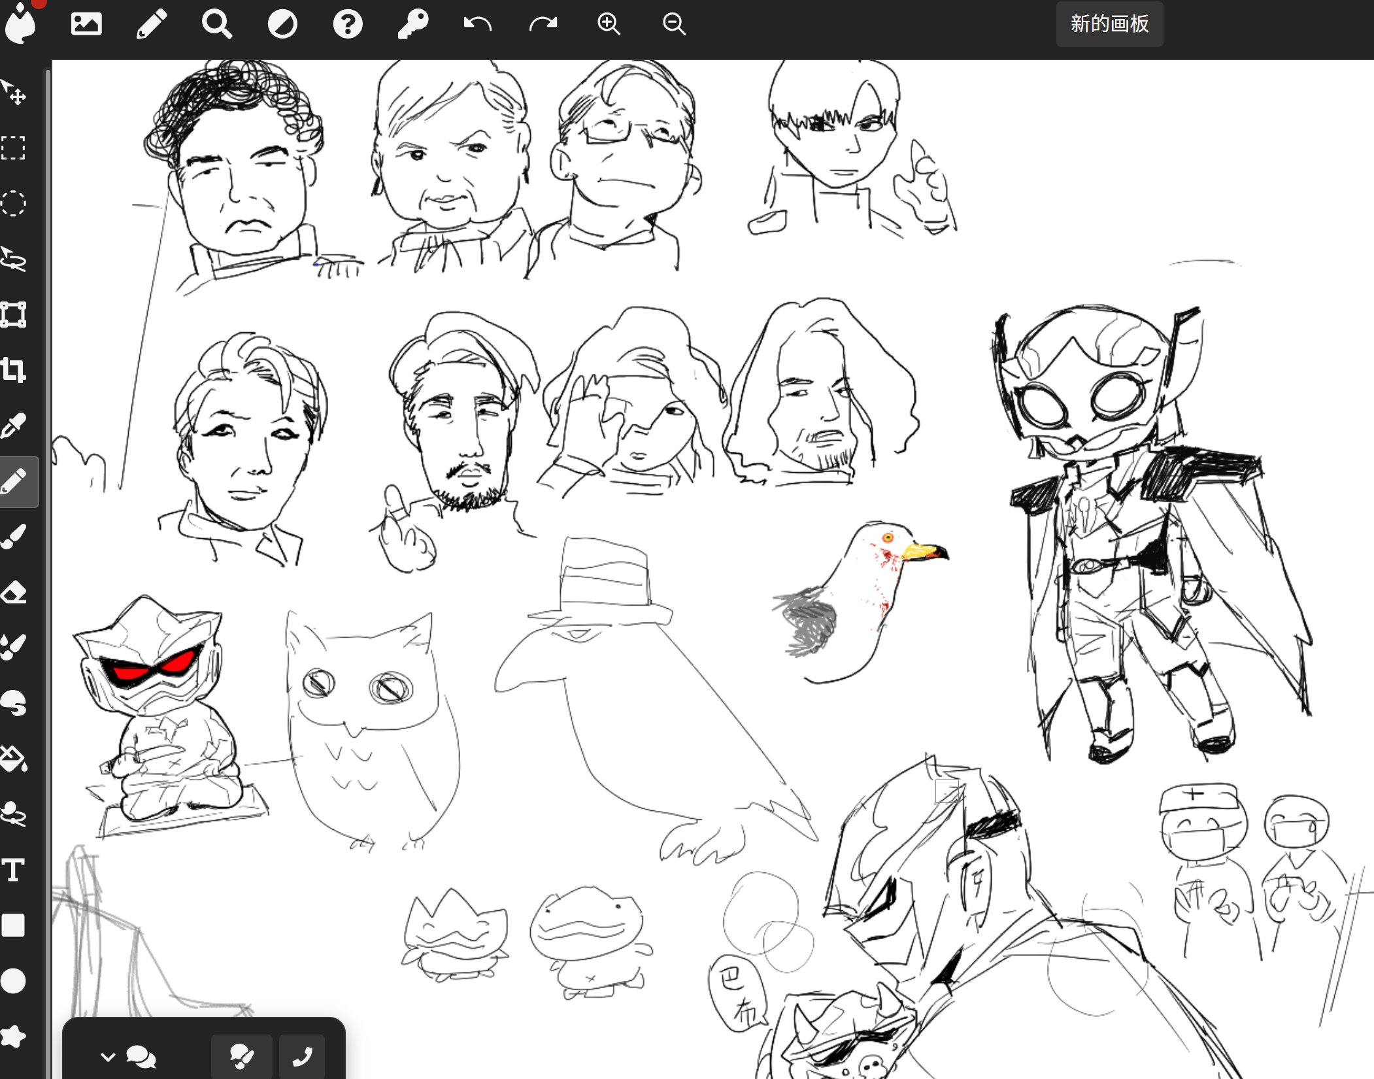This screenshot has width=1374, height=1079.
Task: Click the key icon in top bar
Action: click(413, 24)
